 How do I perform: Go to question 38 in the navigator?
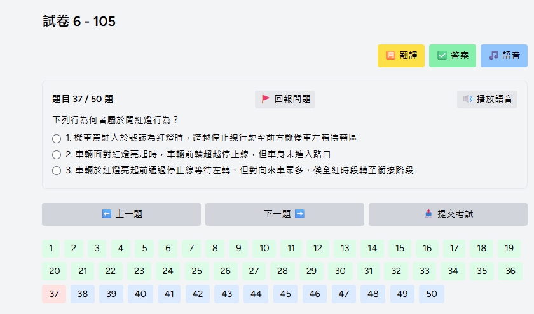pos(83,294)
